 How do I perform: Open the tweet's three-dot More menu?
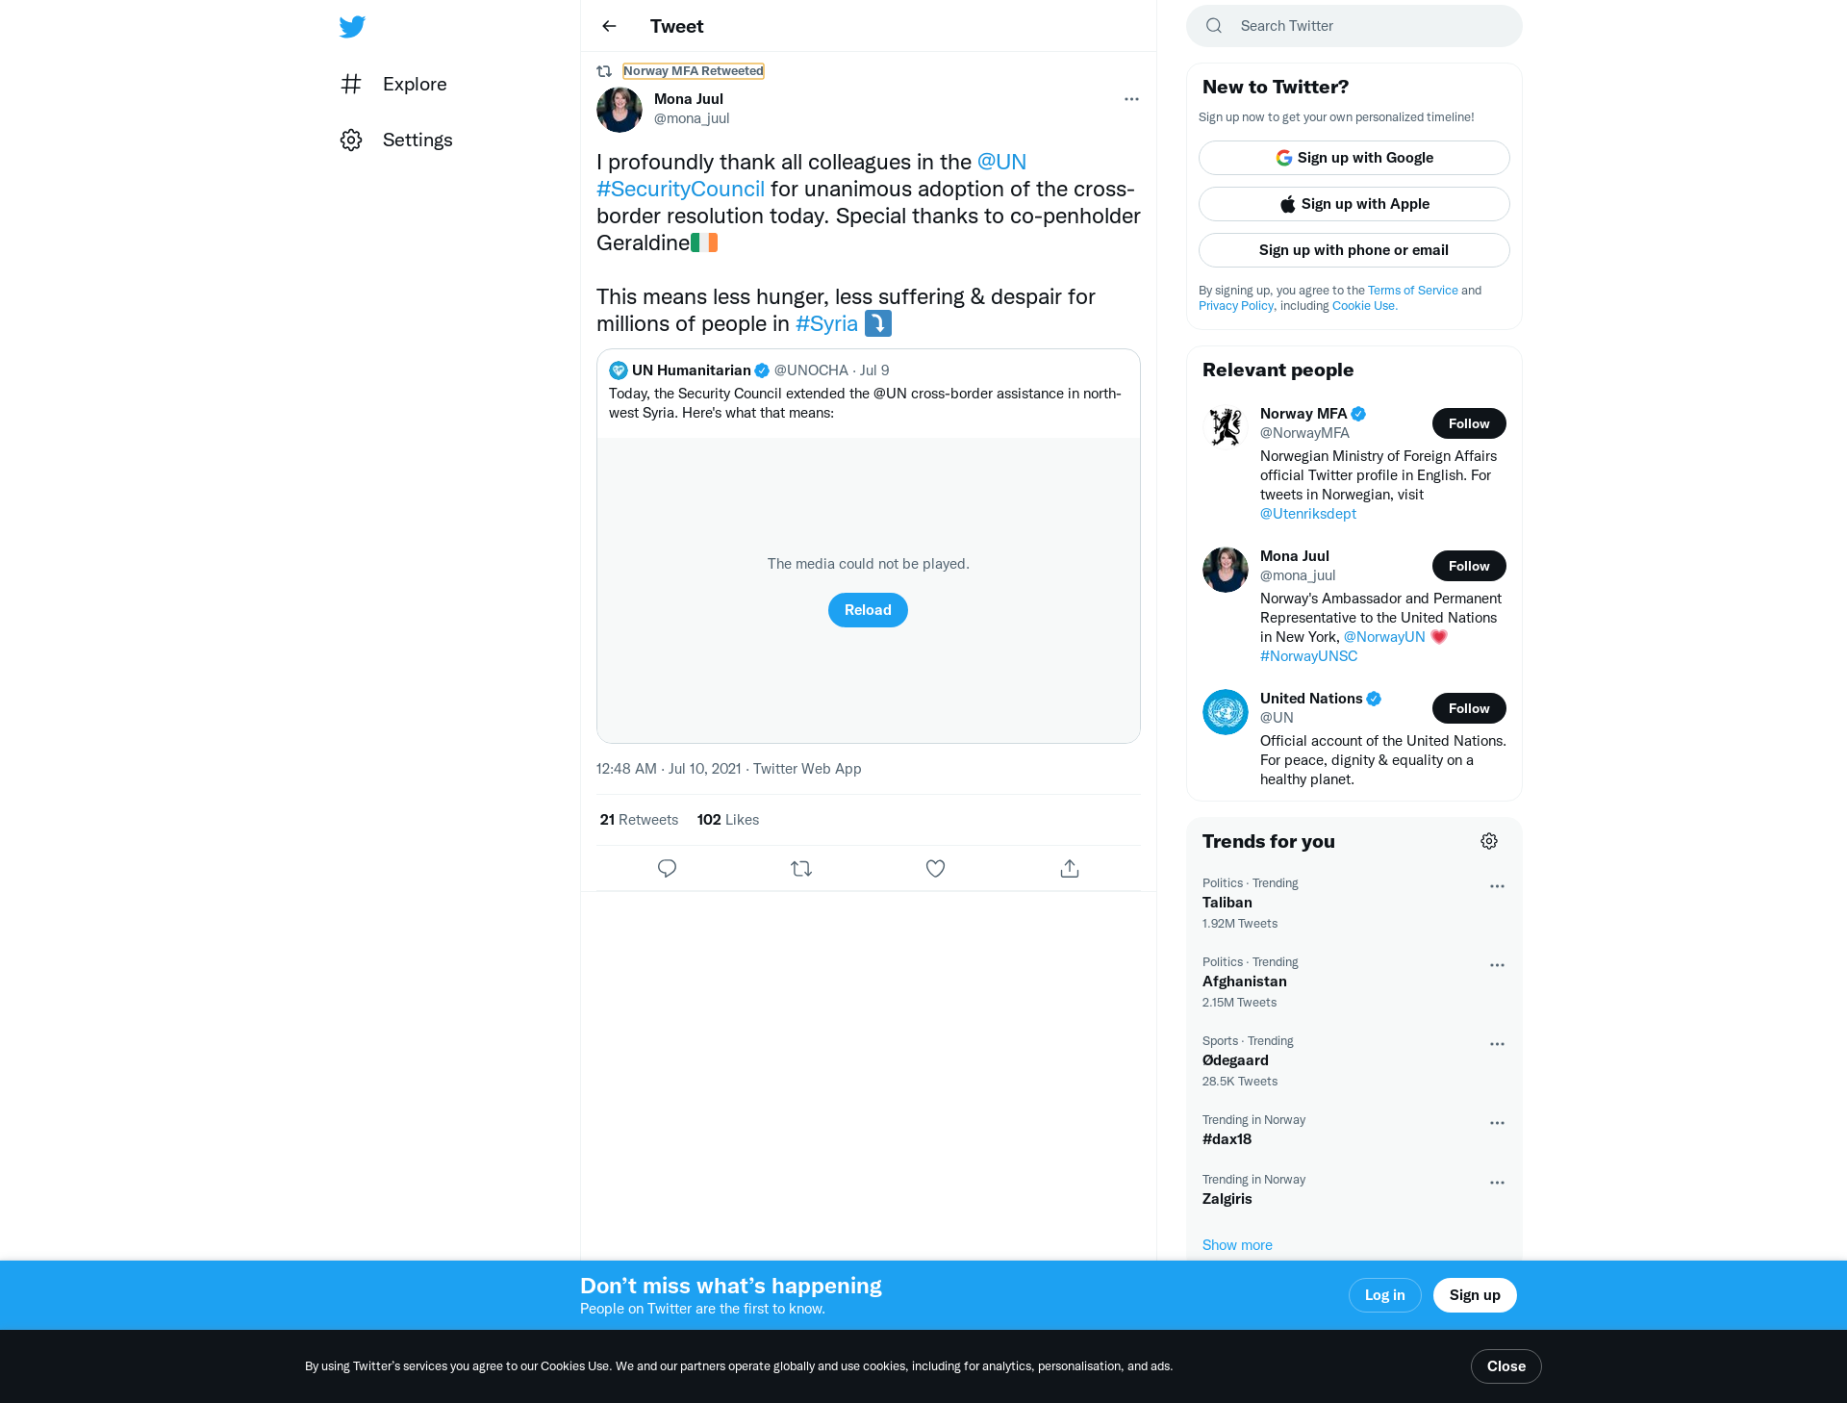pyautogui.click(x=1131, y=99)
